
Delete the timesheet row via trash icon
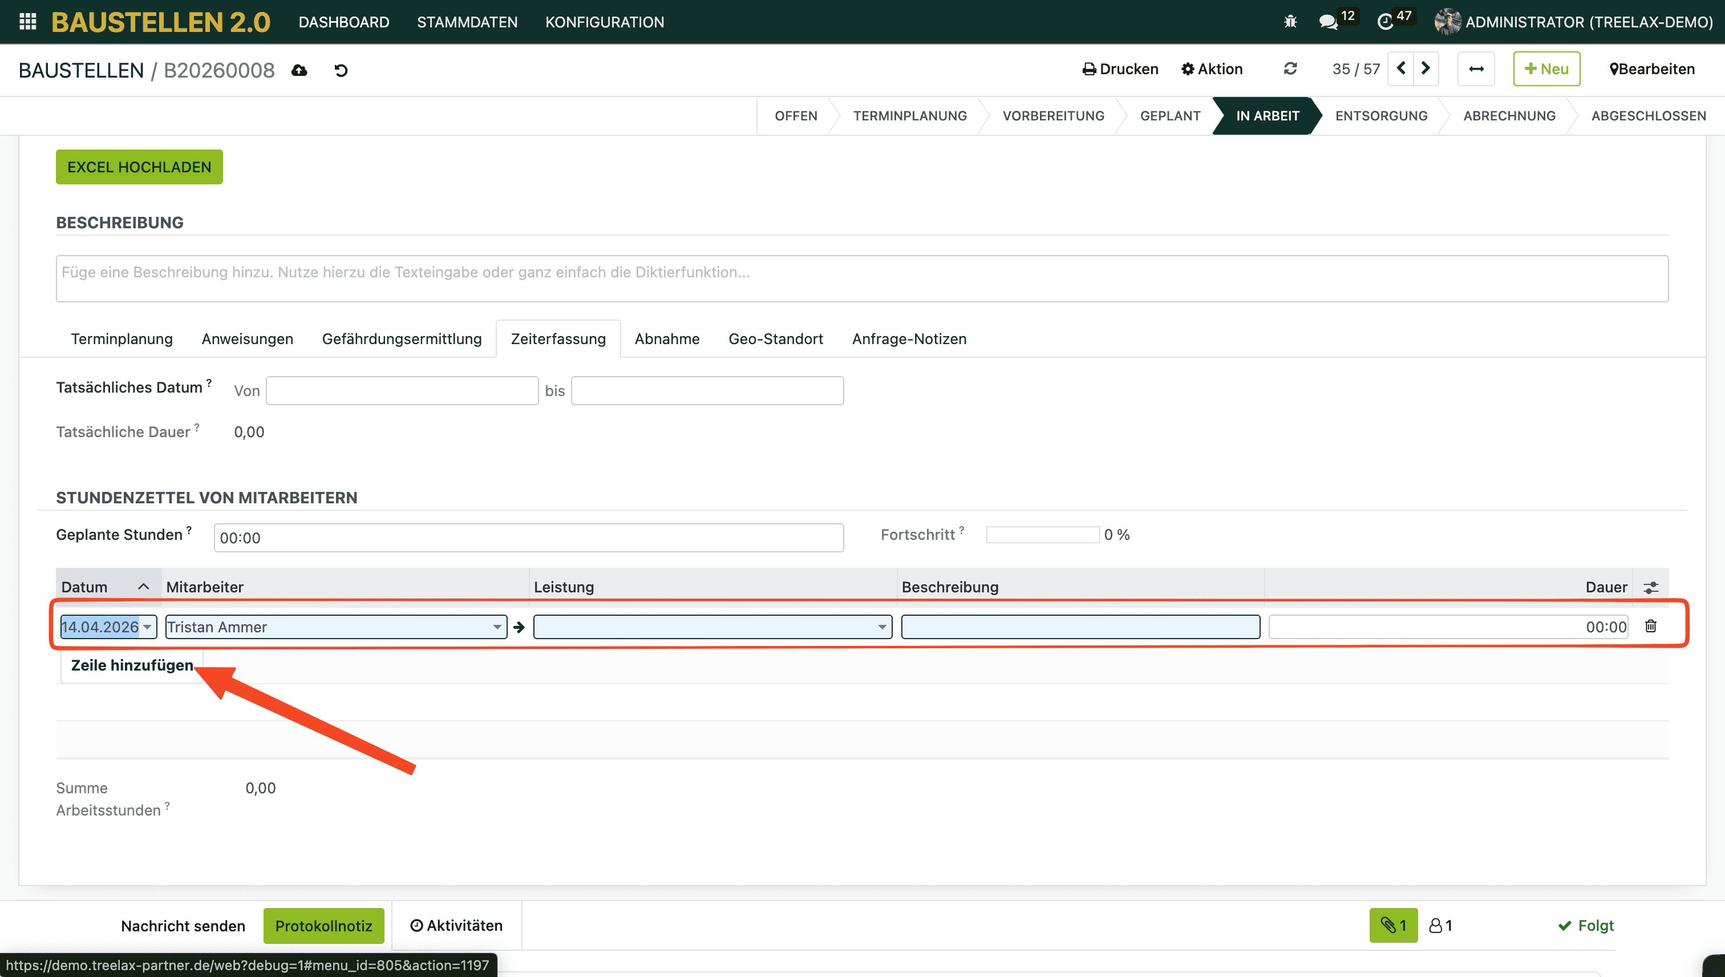pyautogui.click(x=1650, y=626)
